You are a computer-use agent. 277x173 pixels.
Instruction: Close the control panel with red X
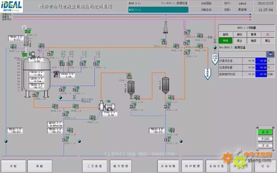[268, 34]
